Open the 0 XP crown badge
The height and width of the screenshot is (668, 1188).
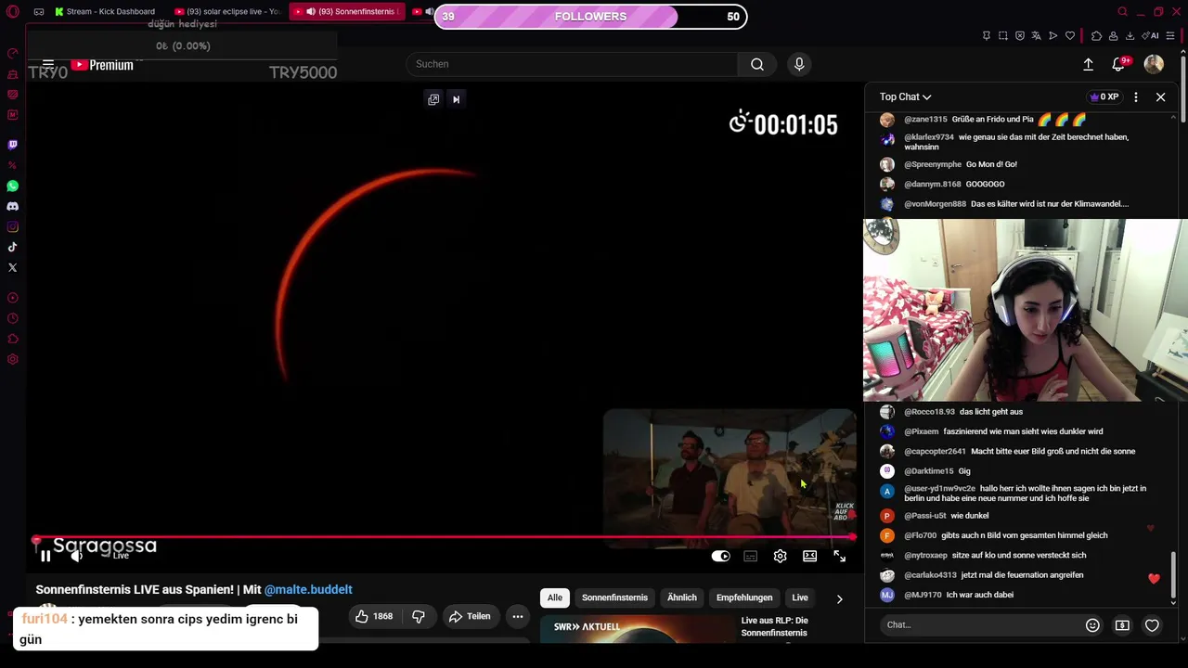(x=1104, y=96)
